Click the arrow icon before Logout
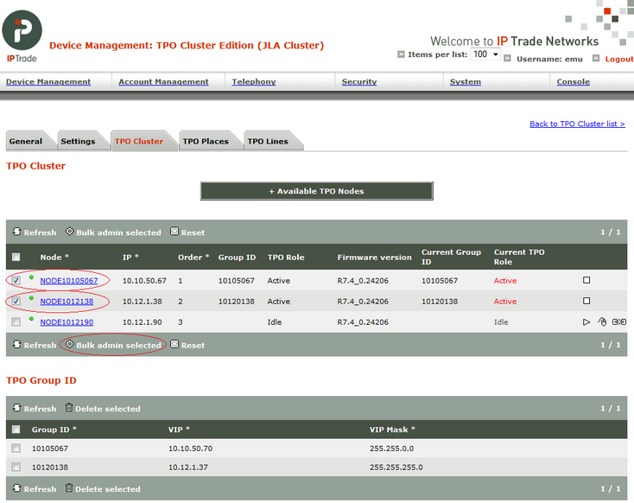 pos(596,59)
